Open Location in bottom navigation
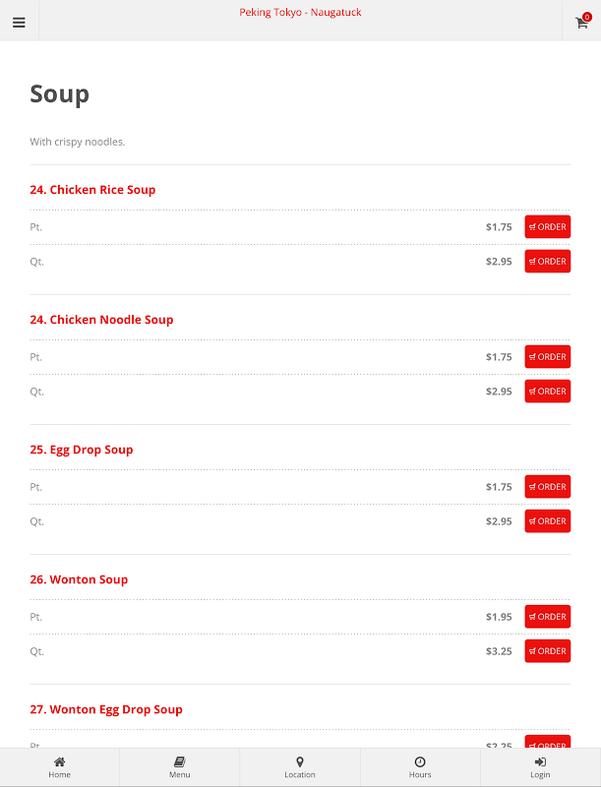This screenshot has width=601, height=787. (300, 767)
